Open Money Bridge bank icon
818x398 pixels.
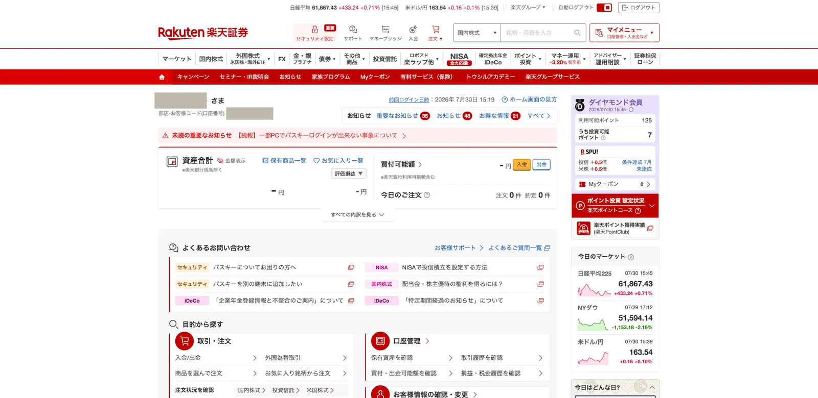click(x=385, y=29)
